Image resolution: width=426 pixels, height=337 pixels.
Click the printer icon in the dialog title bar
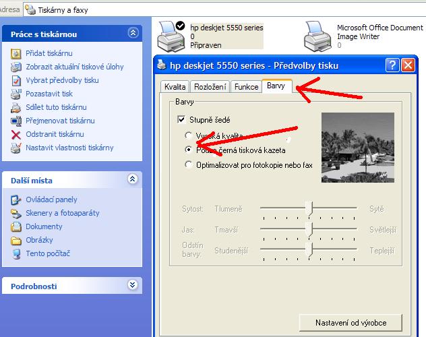[162, 65]
